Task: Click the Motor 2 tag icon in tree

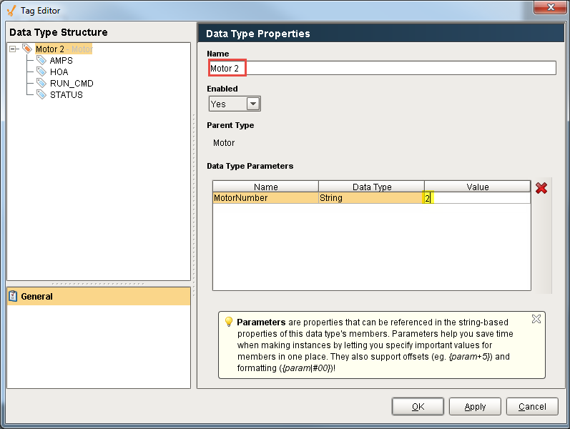Action: tap(27, 49)
